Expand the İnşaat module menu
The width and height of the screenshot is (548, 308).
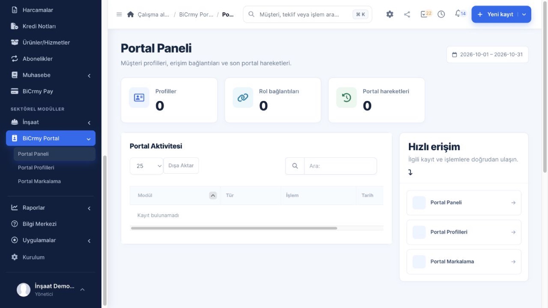[51, 122]
